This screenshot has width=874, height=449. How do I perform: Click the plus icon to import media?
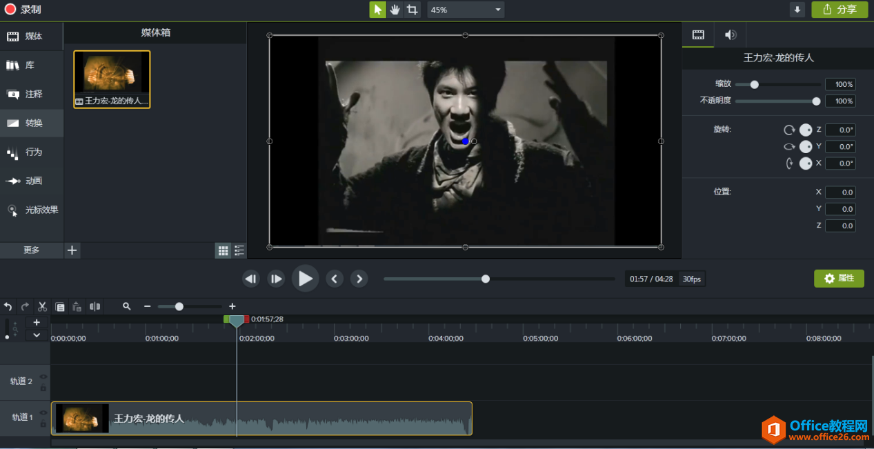[72, 250]
